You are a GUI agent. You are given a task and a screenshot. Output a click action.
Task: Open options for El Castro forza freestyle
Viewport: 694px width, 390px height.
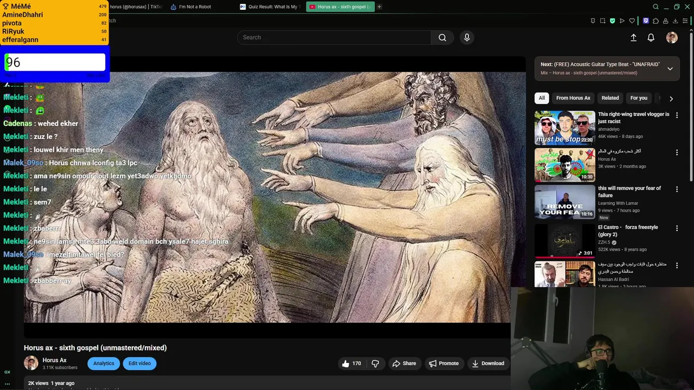[676, 228]
